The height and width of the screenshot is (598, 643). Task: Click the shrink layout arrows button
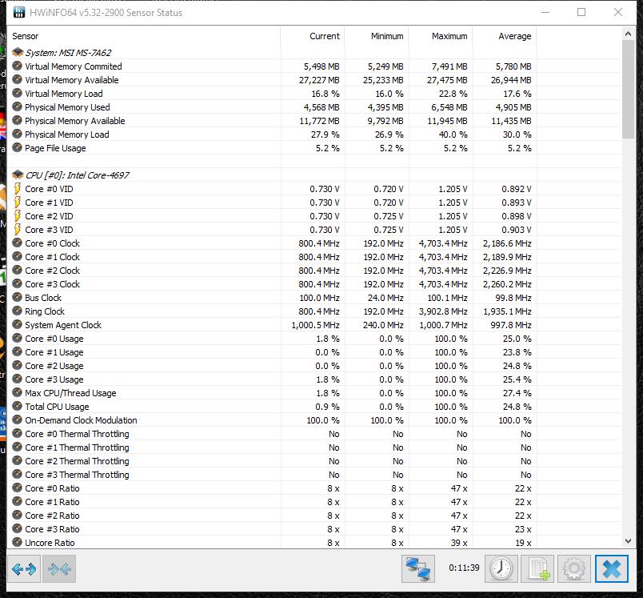point(59,569)
